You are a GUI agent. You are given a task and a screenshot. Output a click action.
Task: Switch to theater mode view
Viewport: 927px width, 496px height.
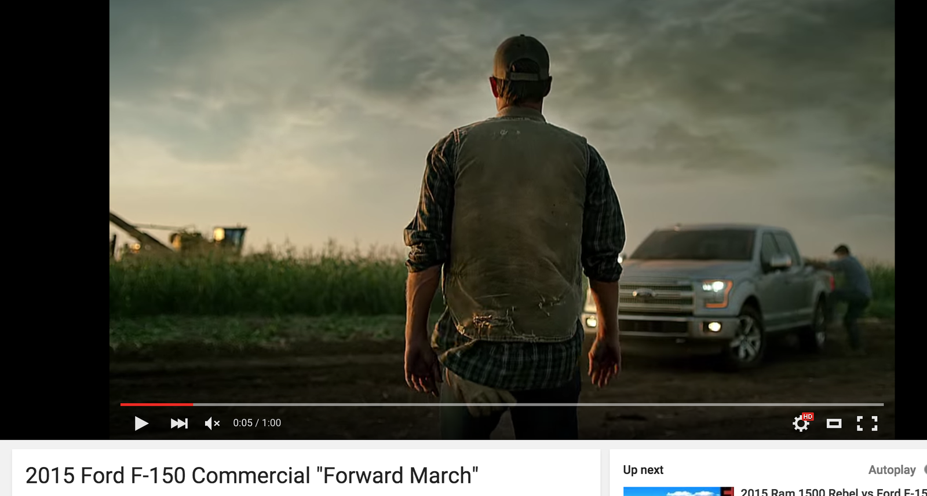834,424
